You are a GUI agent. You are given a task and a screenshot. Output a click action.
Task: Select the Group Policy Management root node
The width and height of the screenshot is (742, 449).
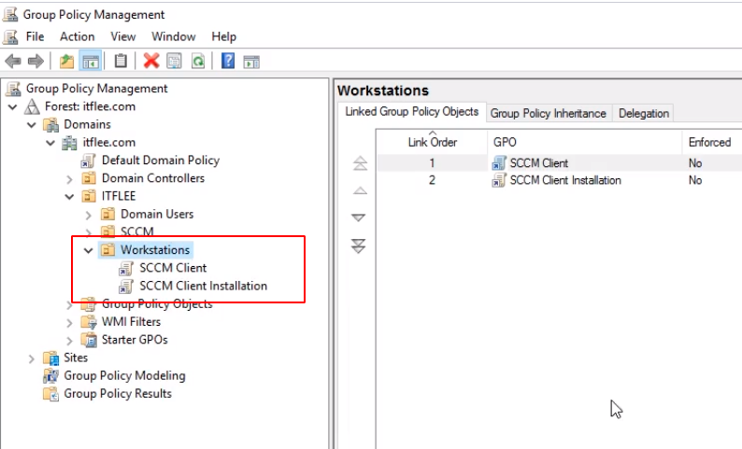click(97, 89)
